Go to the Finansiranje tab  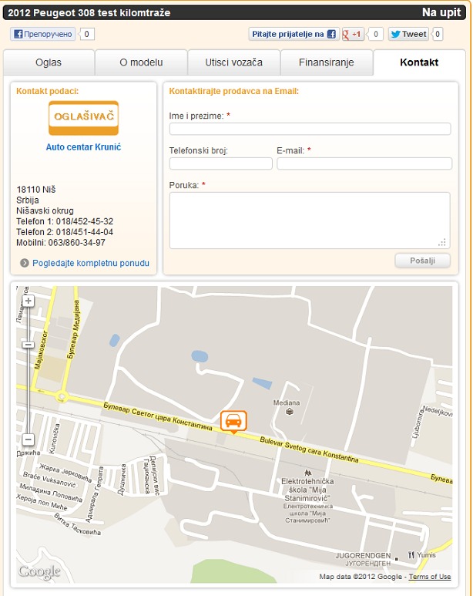tap(326, 62)
